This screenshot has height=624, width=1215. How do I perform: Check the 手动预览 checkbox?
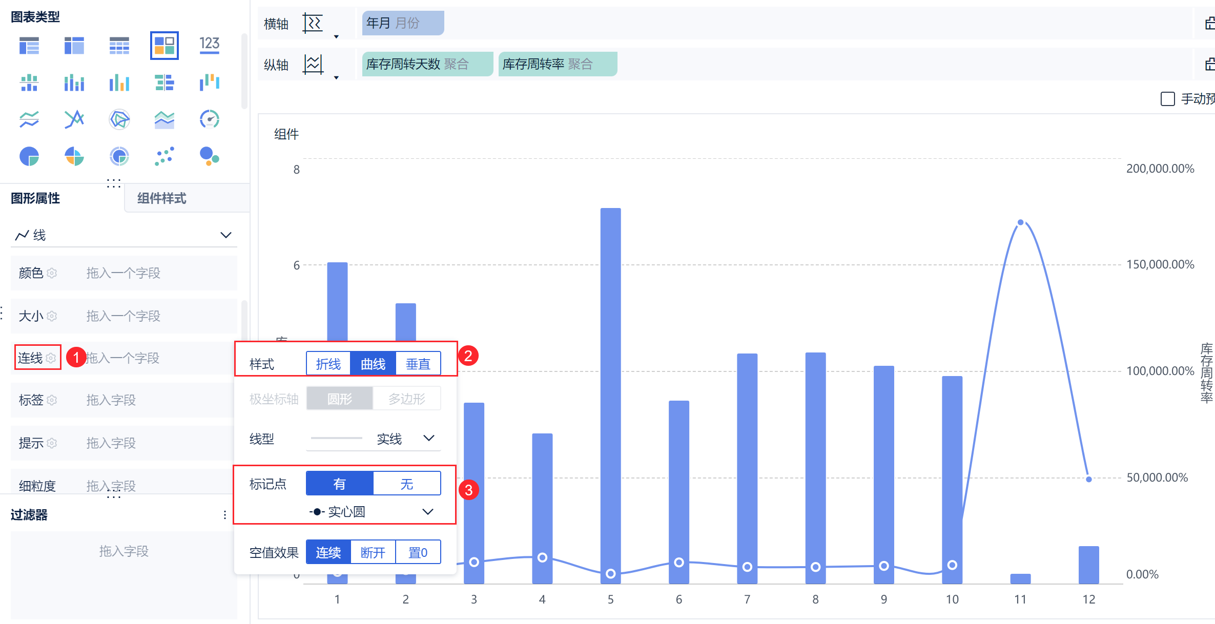pyautogui.click(x=1167, y=99)
